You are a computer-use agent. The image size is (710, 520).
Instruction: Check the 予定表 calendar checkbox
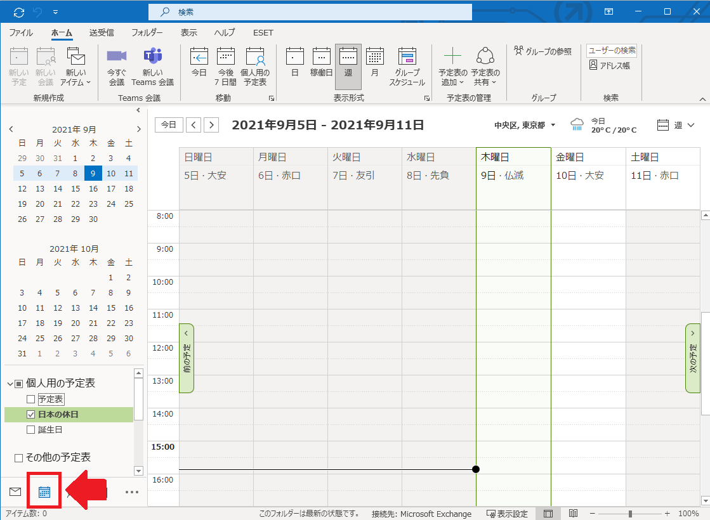31,399
